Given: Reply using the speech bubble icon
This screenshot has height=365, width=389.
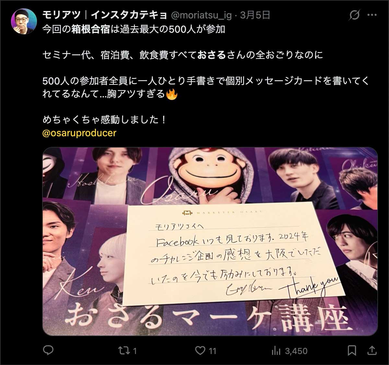Looking at the screenshot, I should (48, 350).
